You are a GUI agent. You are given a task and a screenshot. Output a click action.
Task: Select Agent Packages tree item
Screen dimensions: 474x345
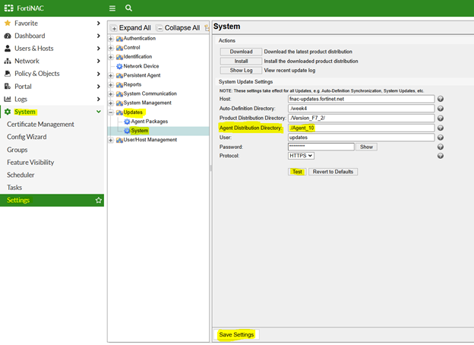click(x=149, y=122)
